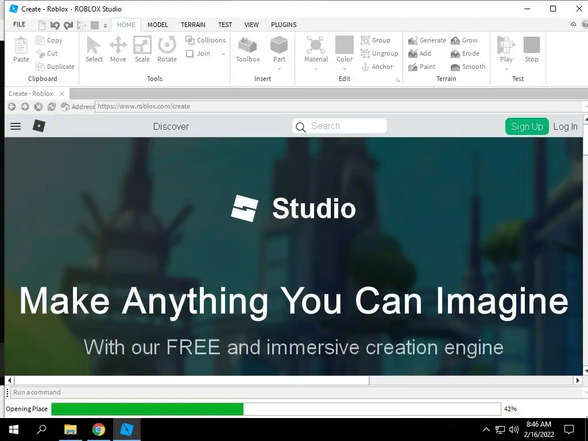Open the quick access toolbar customize arrow
Image resolution: width=588 pixels, height=441 pixels.
(106, 25)
